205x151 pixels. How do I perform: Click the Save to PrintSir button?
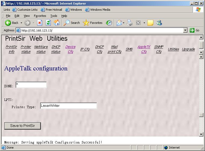(x=23, y=126)
